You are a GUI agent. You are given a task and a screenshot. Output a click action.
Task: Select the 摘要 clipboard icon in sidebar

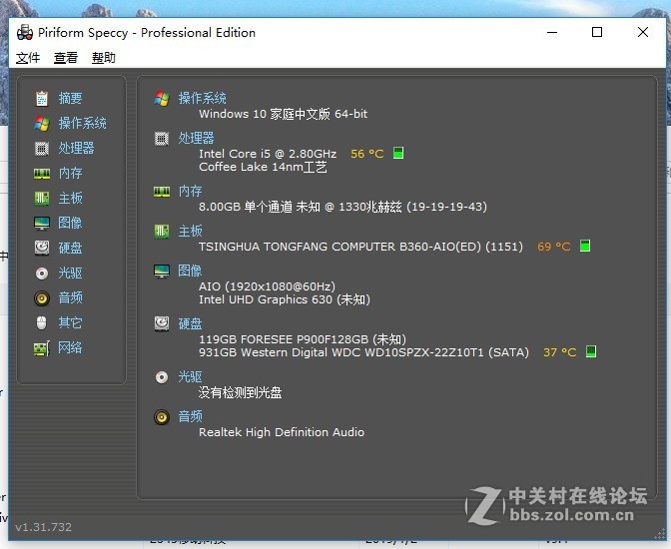tap(42, 99)
